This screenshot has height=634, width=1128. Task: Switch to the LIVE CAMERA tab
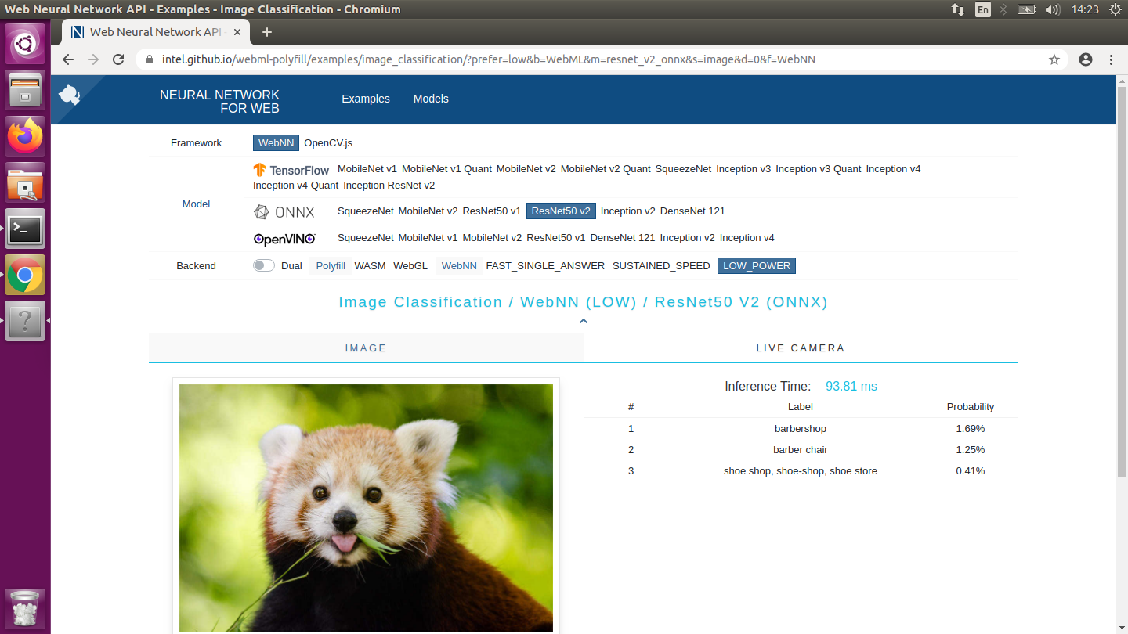click(x=801, y=348)
